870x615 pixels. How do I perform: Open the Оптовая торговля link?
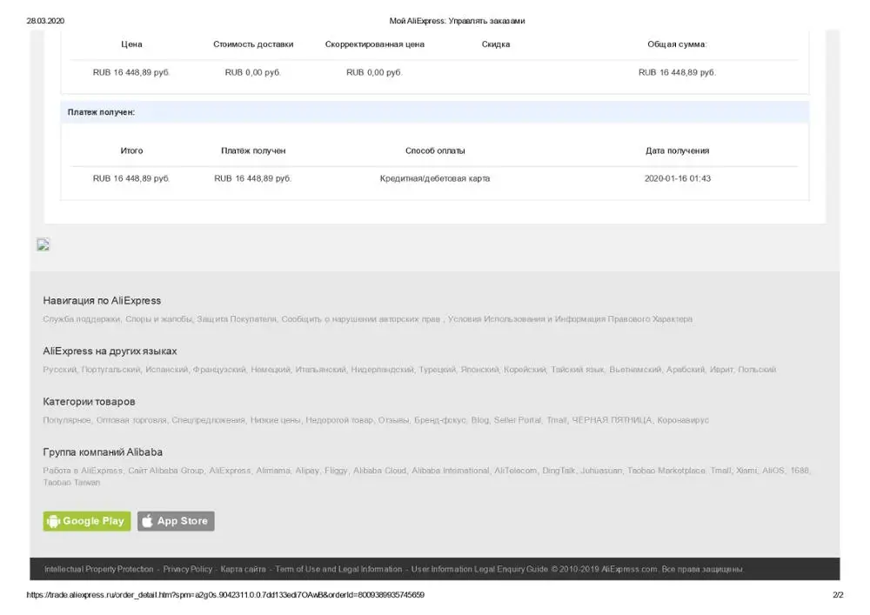click(x=131, y=420)
